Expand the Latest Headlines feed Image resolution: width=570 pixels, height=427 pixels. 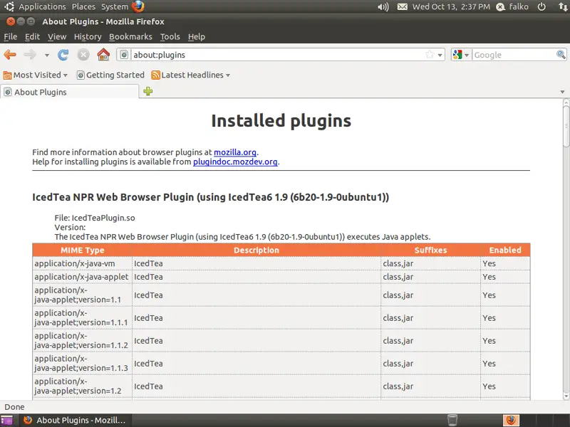click(191, 75)
